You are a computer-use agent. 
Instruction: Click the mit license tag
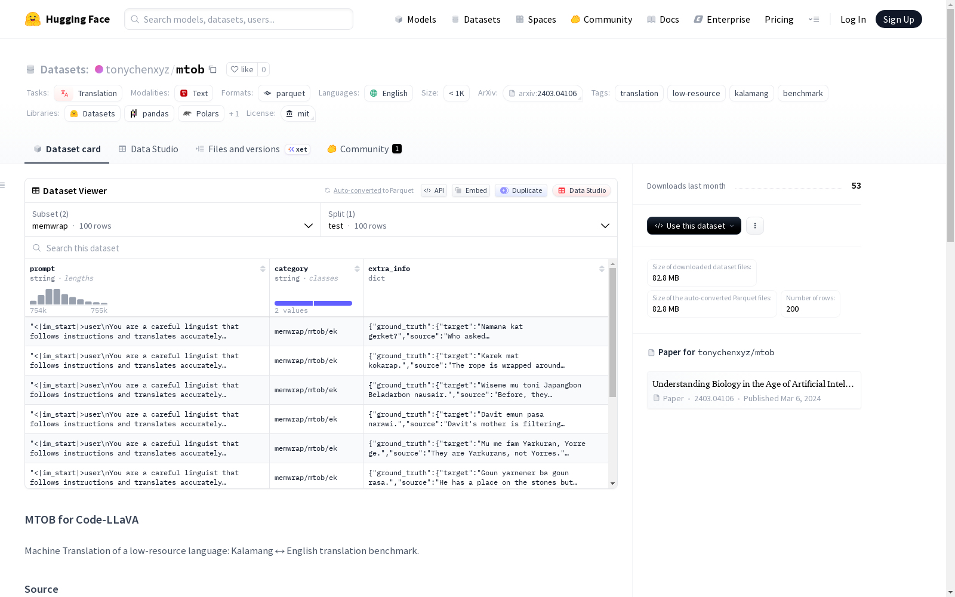[x=298, y=113]
